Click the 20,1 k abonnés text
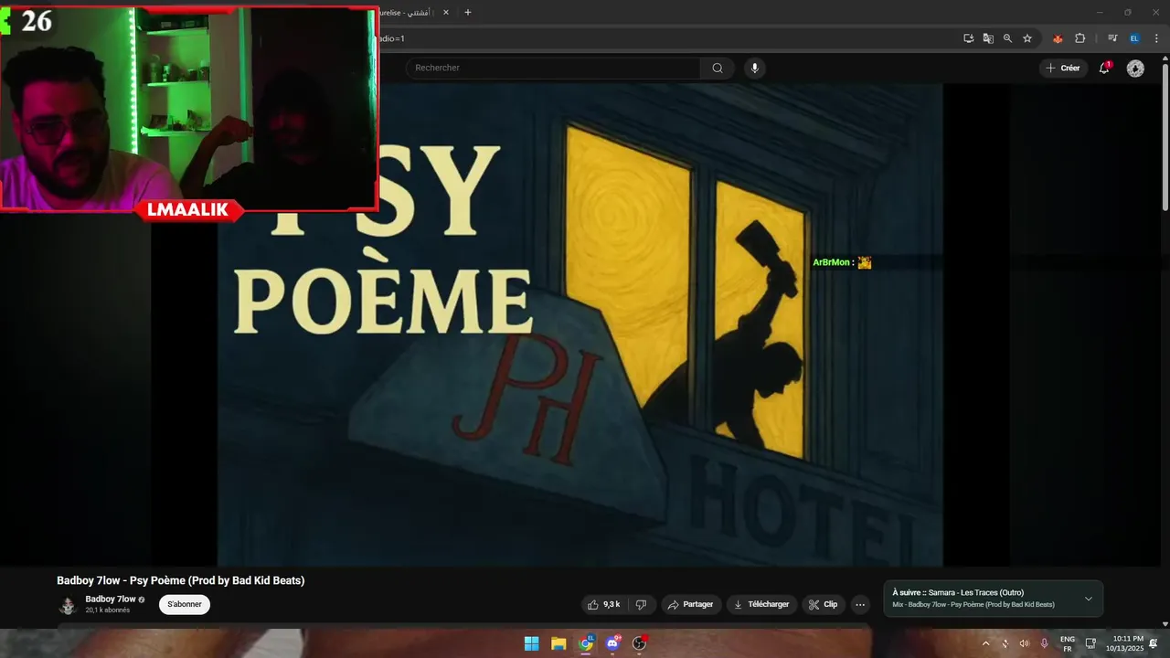Viewport: 1170px width, 658px height. tap(108, 610)
